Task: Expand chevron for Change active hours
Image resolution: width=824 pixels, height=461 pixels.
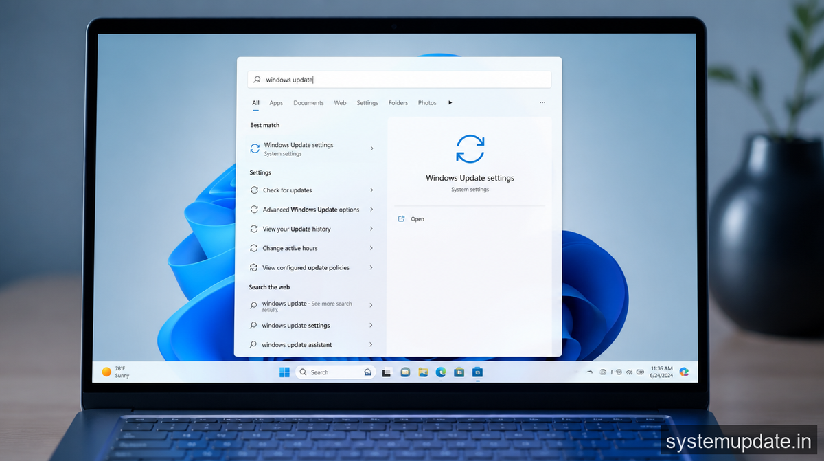Action: tap(371, 248)
